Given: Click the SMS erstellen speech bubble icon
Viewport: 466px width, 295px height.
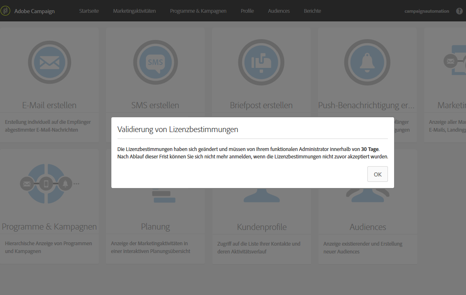Looking at the screenshot, I should [155, 62].
